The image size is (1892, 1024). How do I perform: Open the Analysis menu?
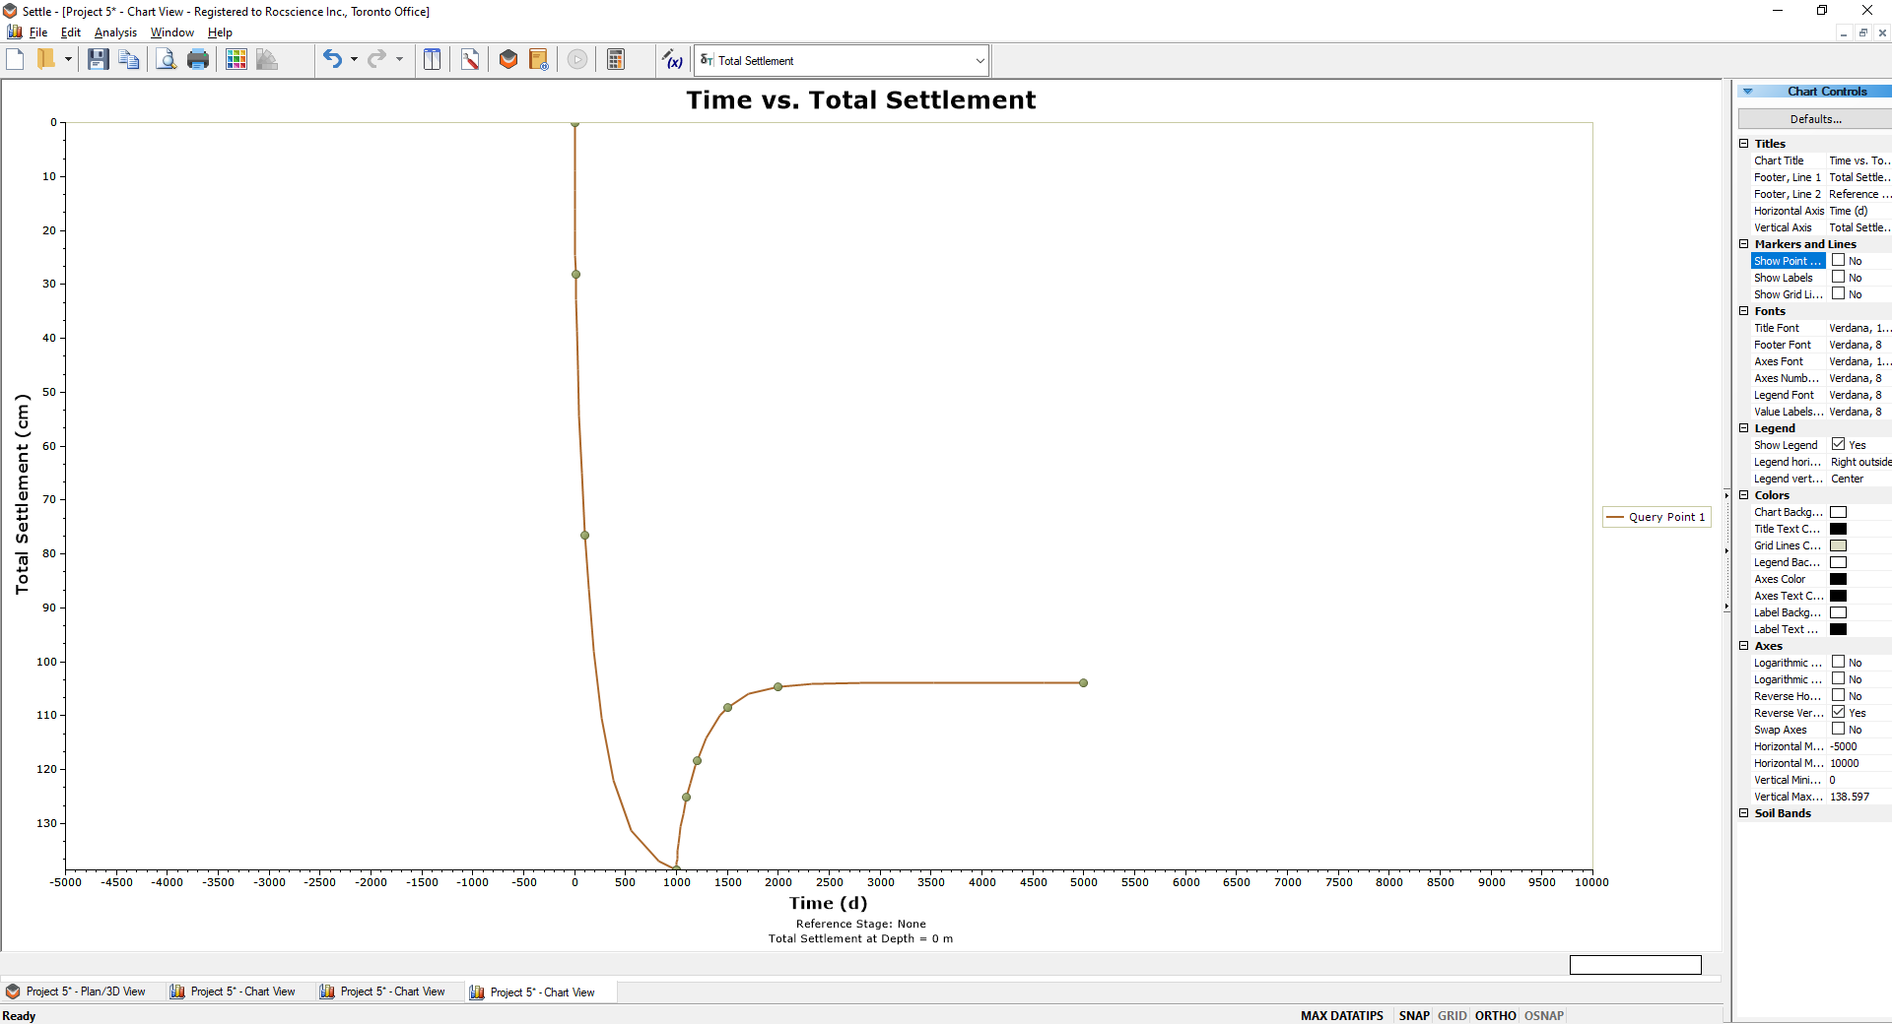pos(114,32)
